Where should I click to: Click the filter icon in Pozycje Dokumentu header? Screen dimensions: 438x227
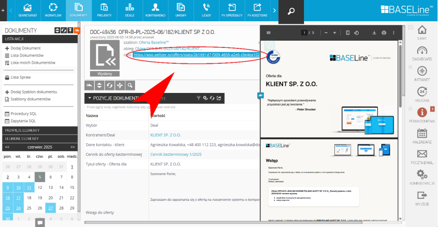click(198, 98)
